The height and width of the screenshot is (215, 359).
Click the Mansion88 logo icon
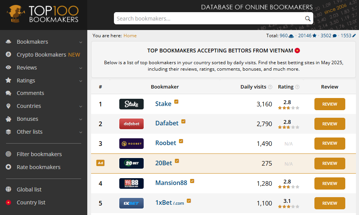point(131,183)
